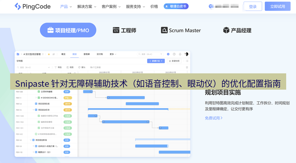Open the 客户案例 dropdown menu
The image size is (296, 163).
pos(111,7)
